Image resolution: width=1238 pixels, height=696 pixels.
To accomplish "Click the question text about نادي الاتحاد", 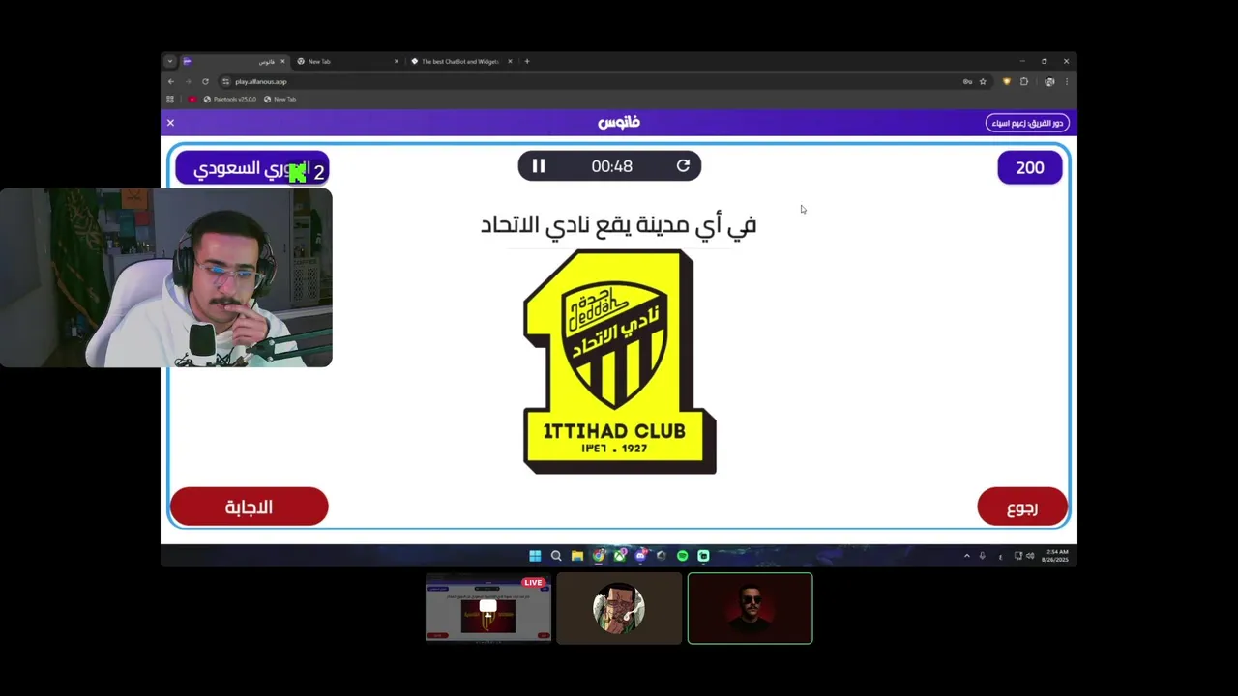I will [x=619, y=225].
